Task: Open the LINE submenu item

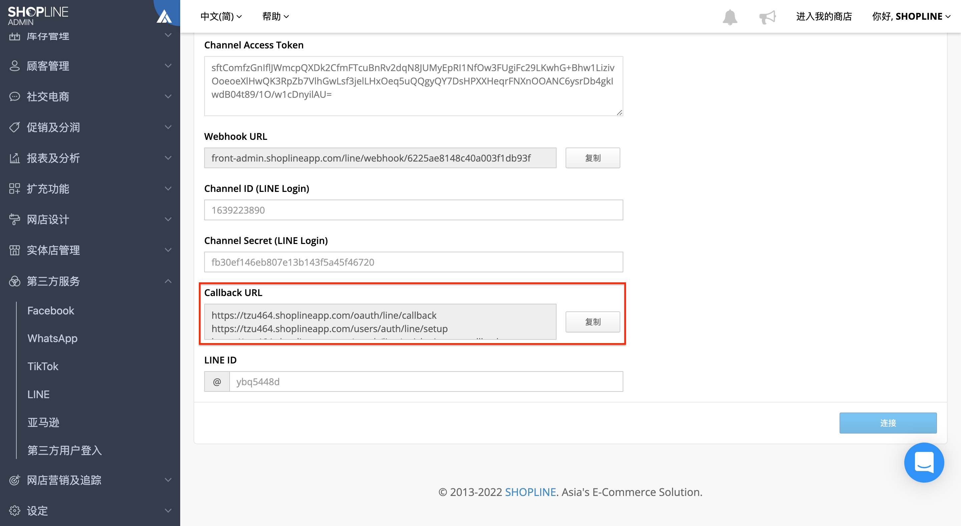Action: coord(38,394)
